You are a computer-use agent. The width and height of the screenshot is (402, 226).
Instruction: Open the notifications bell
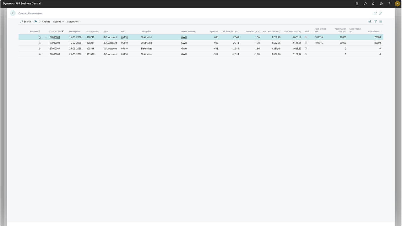pyautogui.click(x=373, y=4)
